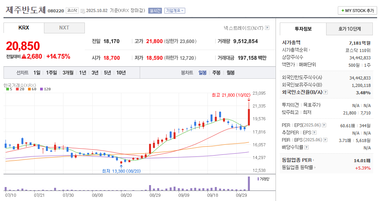Click the calendar icon beside 2025.10.02 date
The height and width of the screenshot is (201, 381).
(83, 11)
